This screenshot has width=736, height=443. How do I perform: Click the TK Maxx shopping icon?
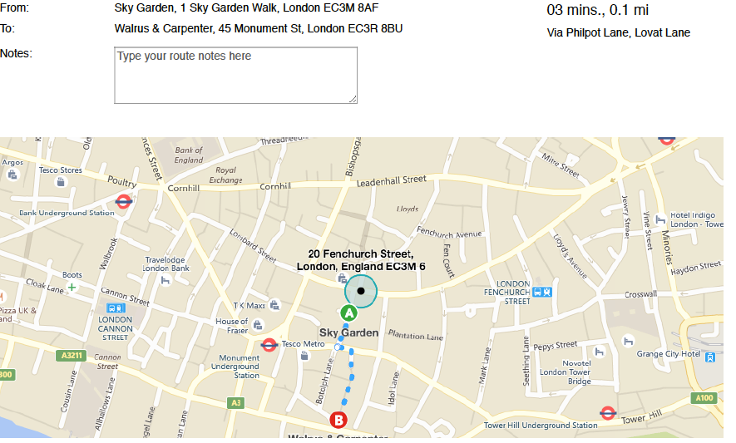275,306
